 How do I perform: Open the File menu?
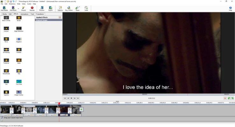pos(2,4)
